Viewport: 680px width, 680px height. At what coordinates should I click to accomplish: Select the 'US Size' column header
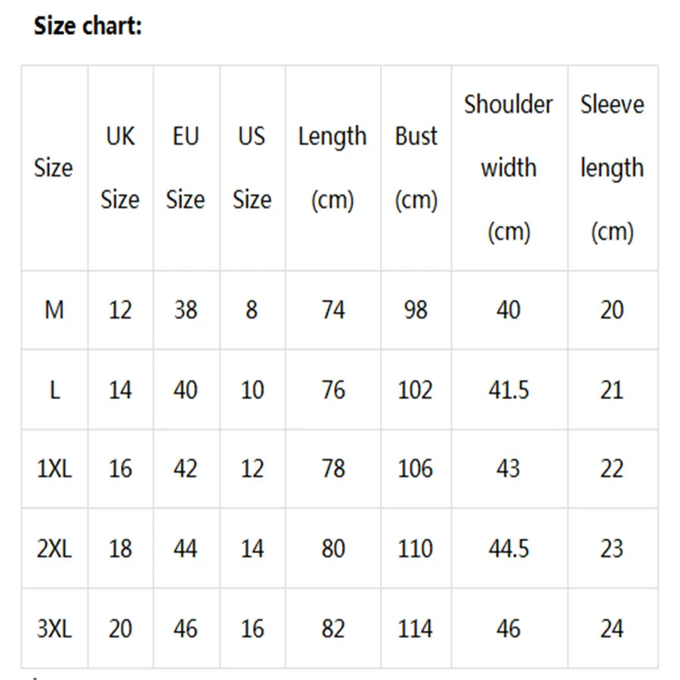click(x=252, y=168)
